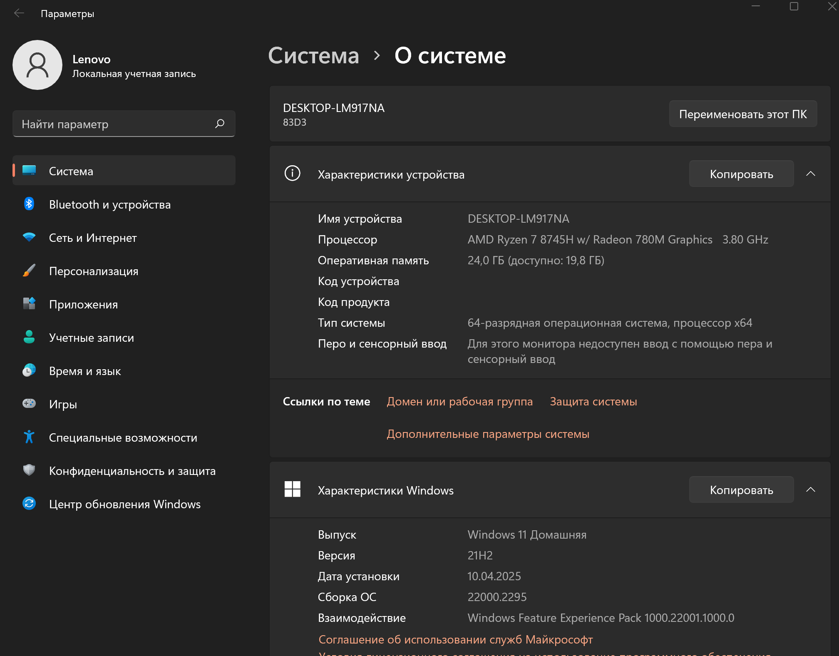Click the Windows Update refresh icon
Screen dimensions: 839x656
click(29, 504)
